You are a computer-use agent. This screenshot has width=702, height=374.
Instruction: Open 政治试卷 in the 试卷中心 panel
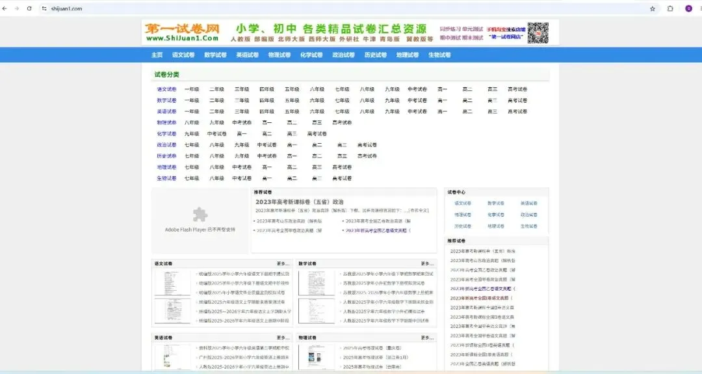[528, 215]
